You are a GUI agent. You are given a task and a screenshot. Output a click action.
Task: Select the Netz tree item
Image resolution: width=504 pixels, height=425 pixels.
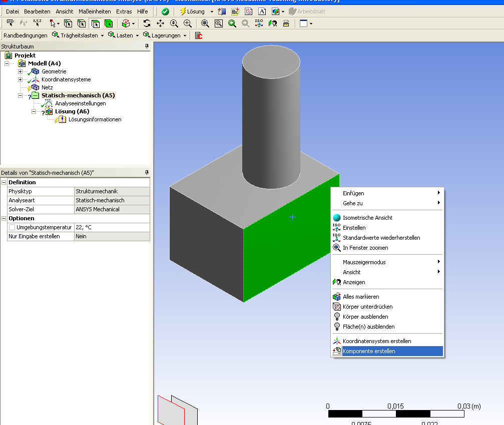click(47, 87)
